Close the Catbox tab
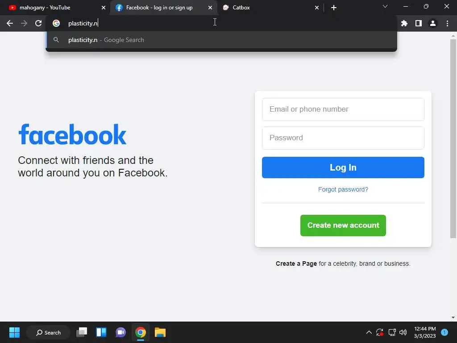457x343 pixels. [x=317, y=8]
